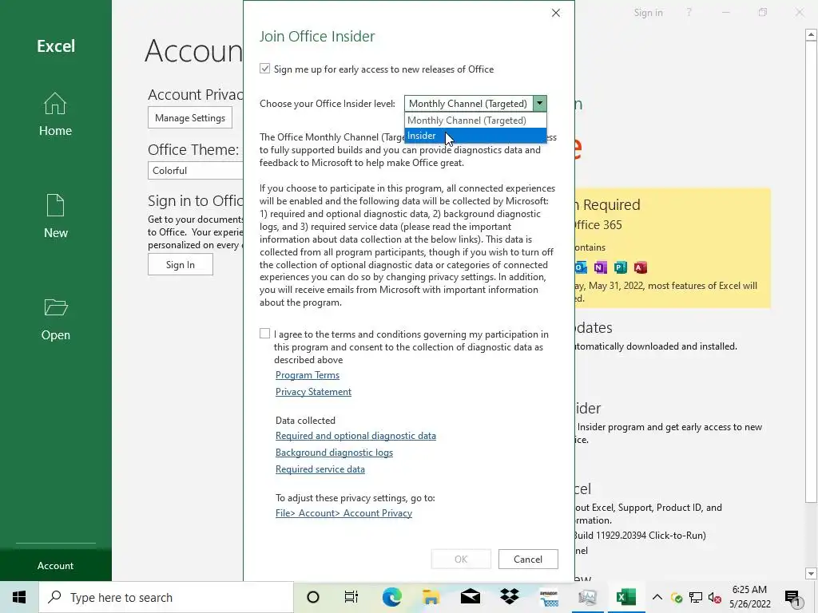This screenshot has width=818, height=613.
Task: Click the Join Office Insider heading
Action: (317, 36)
